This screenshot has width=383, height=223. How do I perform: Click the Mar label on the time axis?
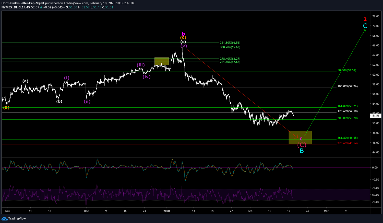point(326,211)
